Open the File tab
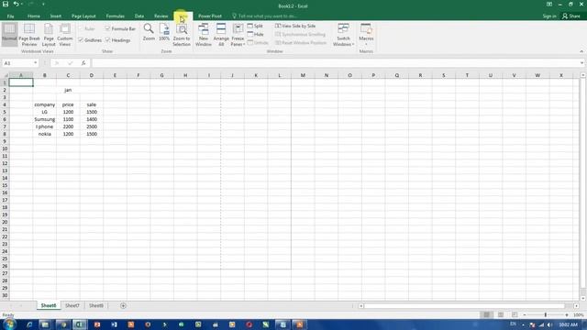The width and height of the screenshot is (587, 330). 10,16
